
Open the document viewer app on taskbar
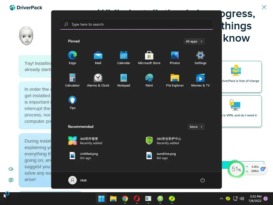(148, 199)
